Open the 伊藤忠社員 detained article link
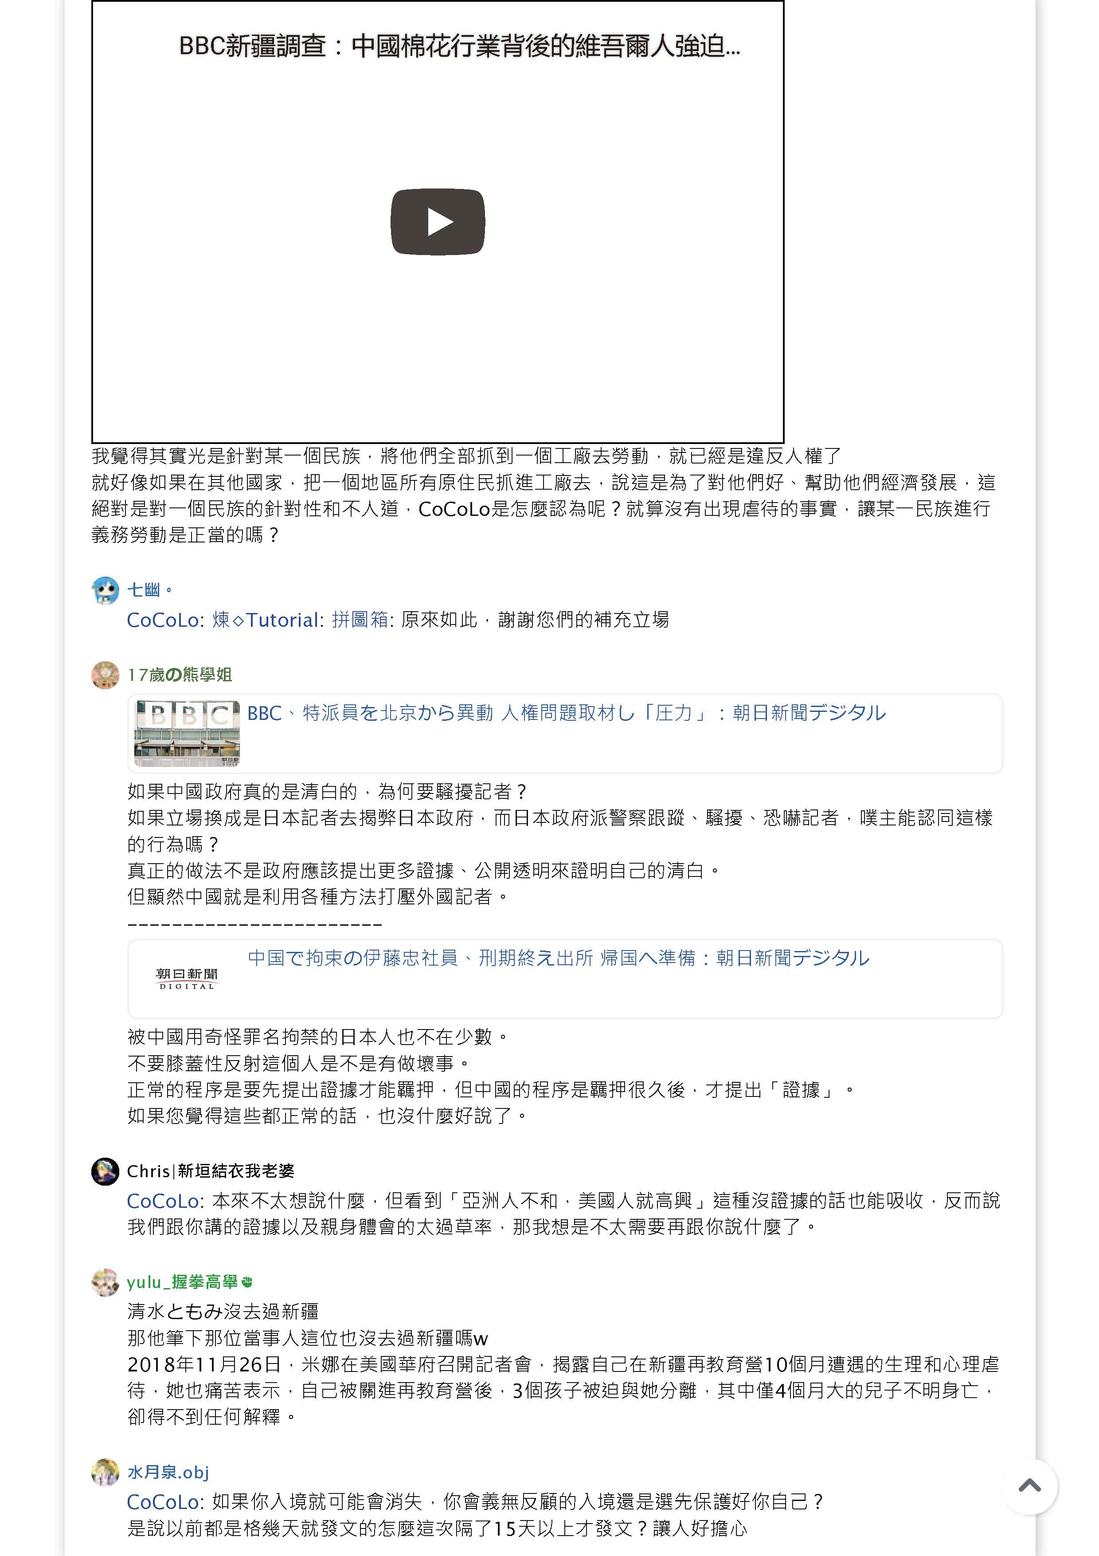Image resolution: width=1099 pixels, height=1556 pixels. pos(559,958)
